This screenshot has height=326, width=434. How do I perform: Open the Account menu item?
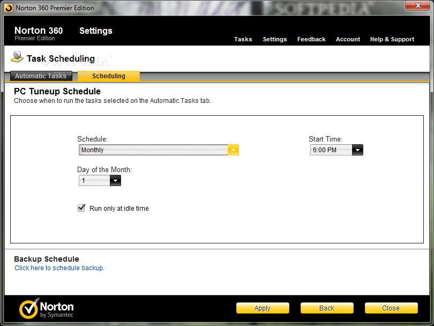(x=348, y=39)
